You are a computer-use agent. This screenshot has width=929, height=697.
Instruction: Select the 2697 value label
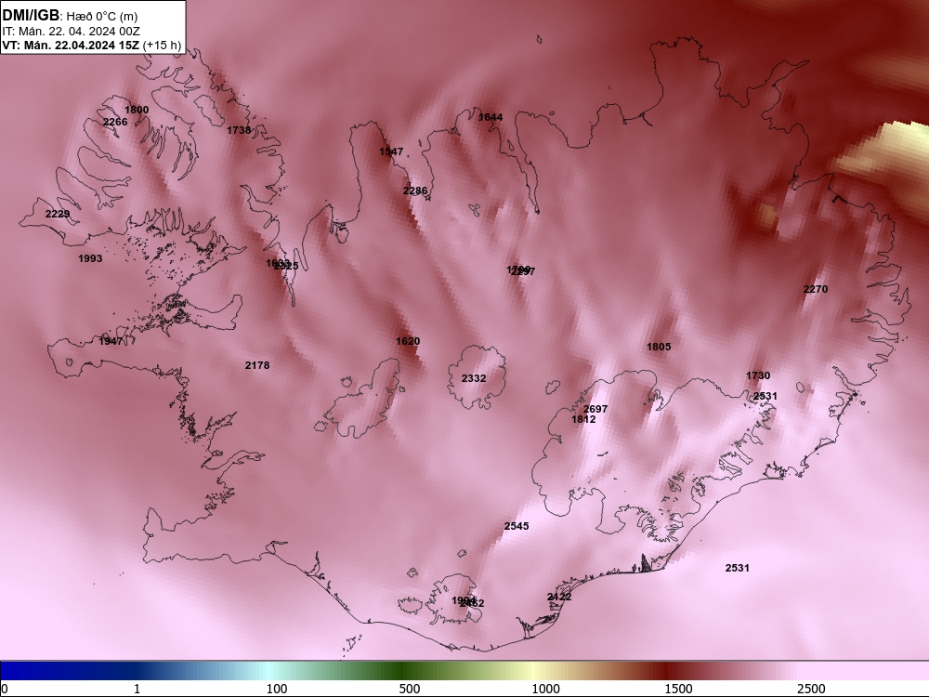click(x=595, y=410)
